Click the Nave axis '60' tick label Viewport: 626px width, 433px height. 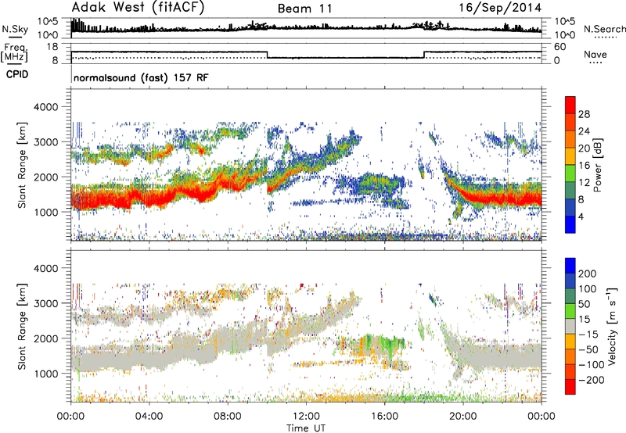(560, 47)
